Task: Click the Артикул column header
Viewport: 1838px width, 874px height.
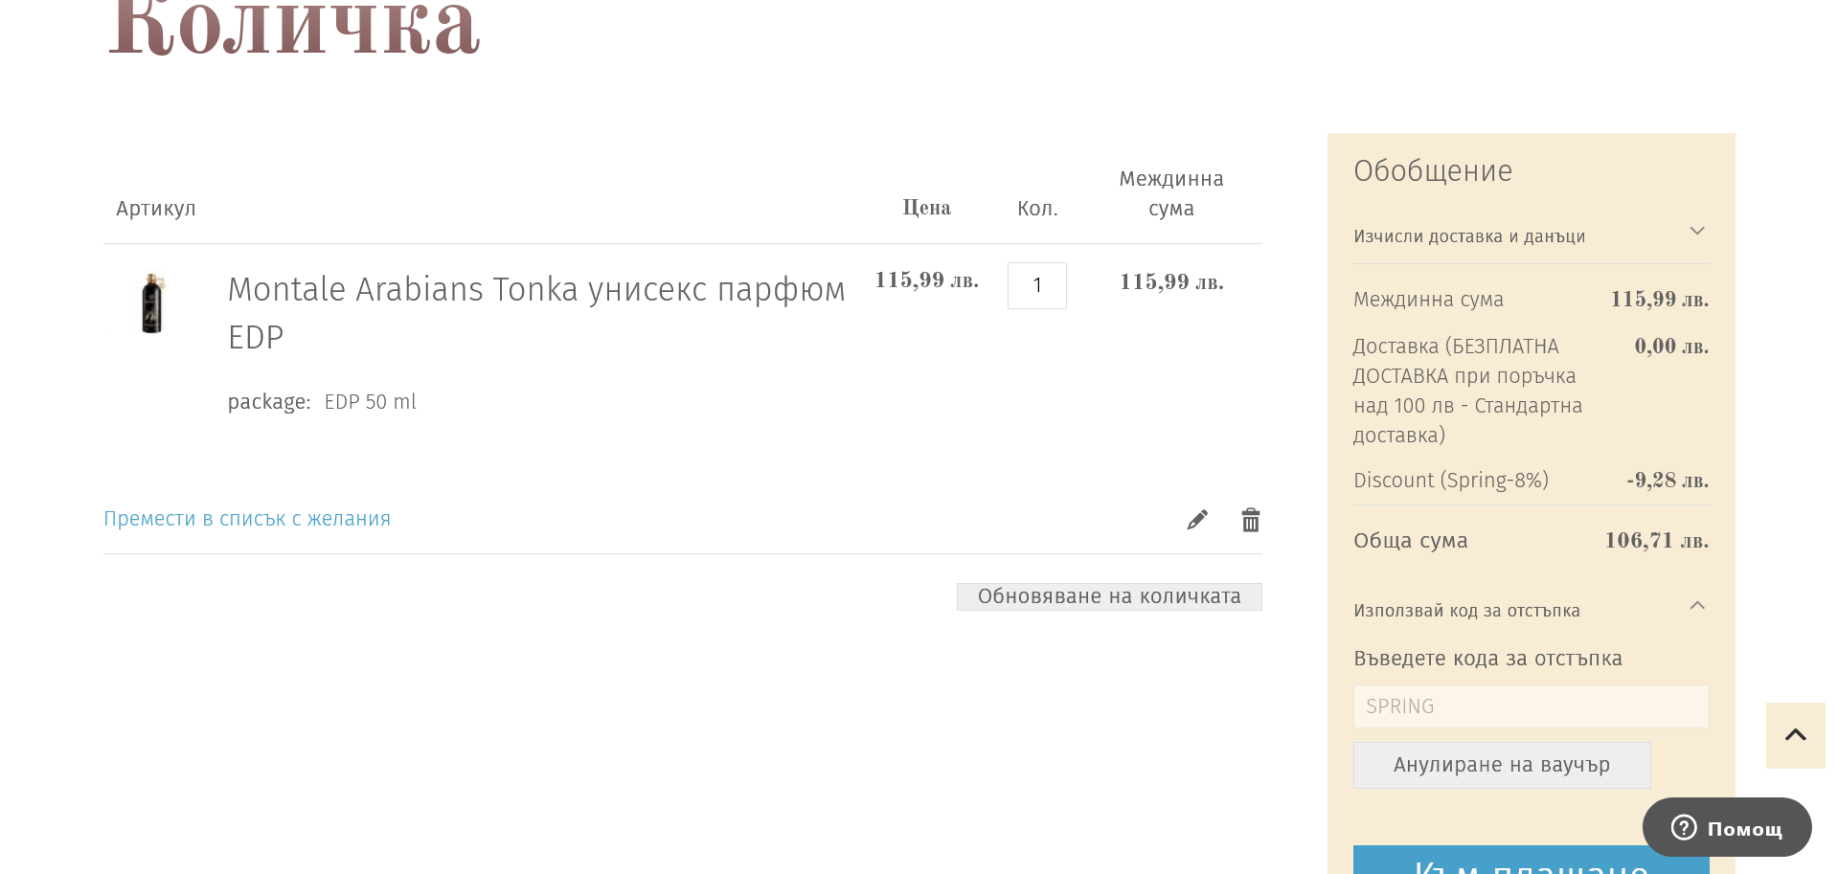Action: [156, 209]
